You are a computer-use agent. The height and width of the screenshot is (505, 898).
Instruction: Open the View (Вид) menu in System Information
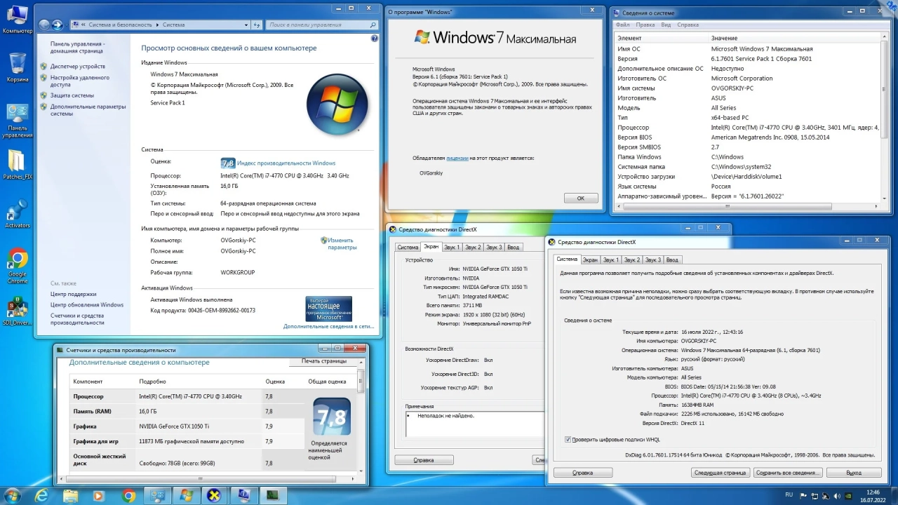[x=666, y=25]
